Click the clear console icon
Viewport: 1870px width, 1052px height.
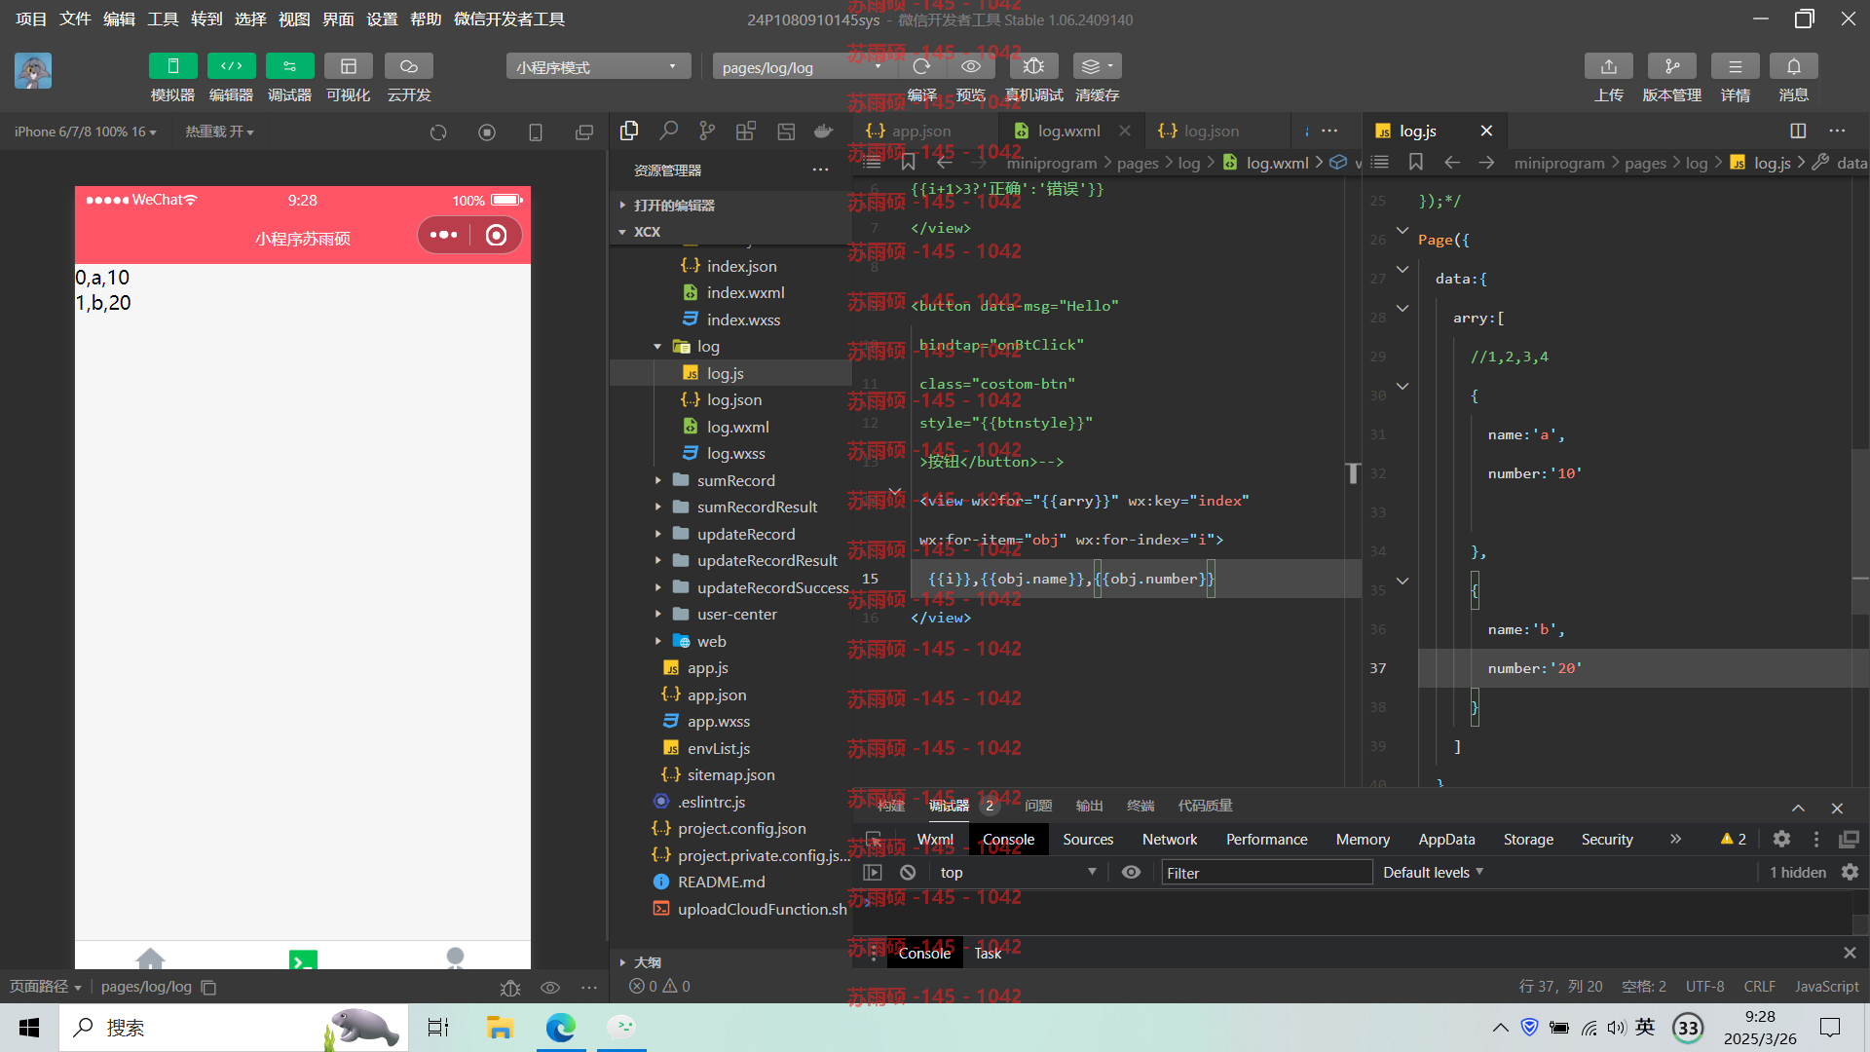[x=908, y=873]
